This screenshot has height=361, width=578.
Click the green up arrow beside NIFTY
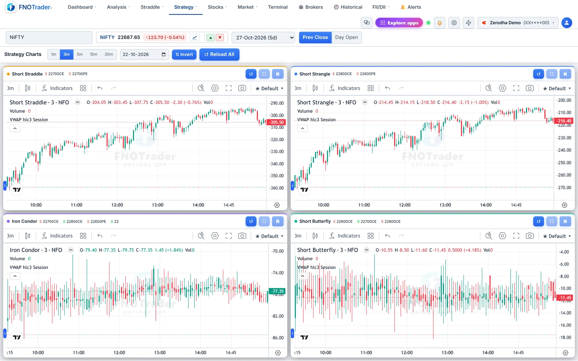(x=211, y=38)
